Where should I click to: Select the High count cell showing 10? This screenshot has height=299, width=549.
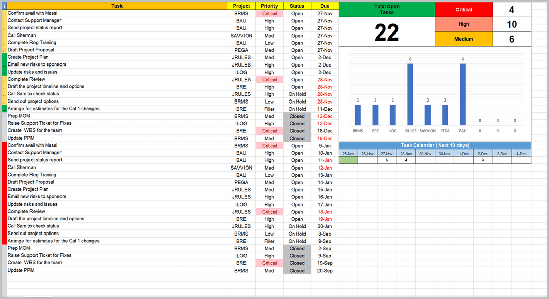[x=511, y=24]
